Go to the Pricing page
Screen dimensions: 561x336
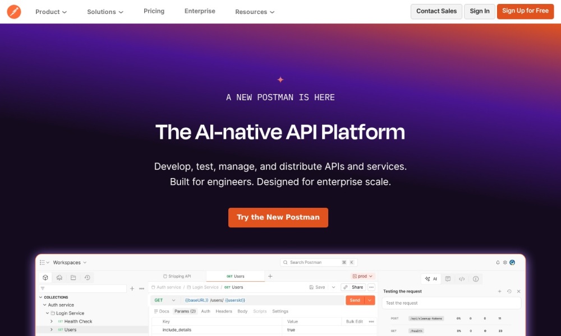click(x=154, y=11)
